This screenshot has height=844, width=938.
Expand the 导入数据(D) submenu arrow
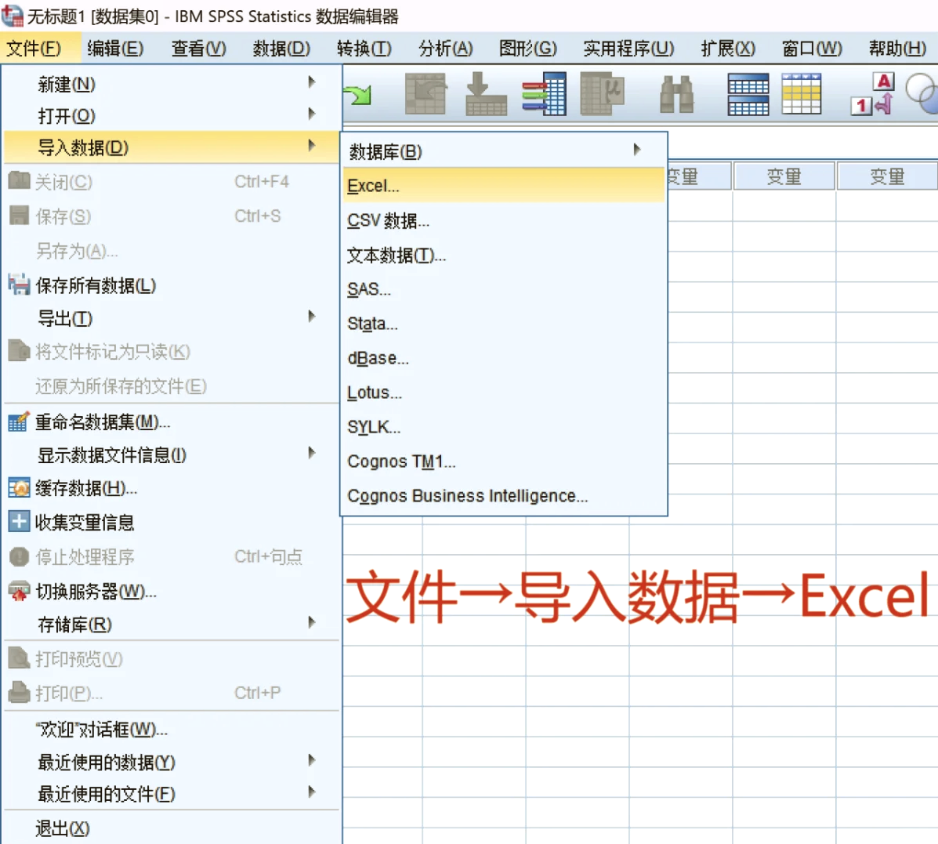pyautogui.click(x=311, y=145)
